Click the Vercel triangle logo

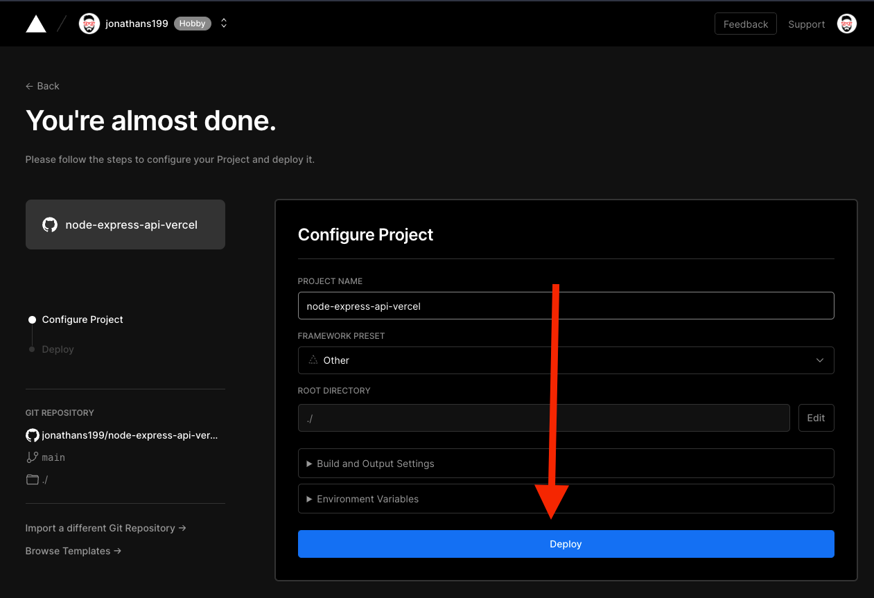pos(36,24)
